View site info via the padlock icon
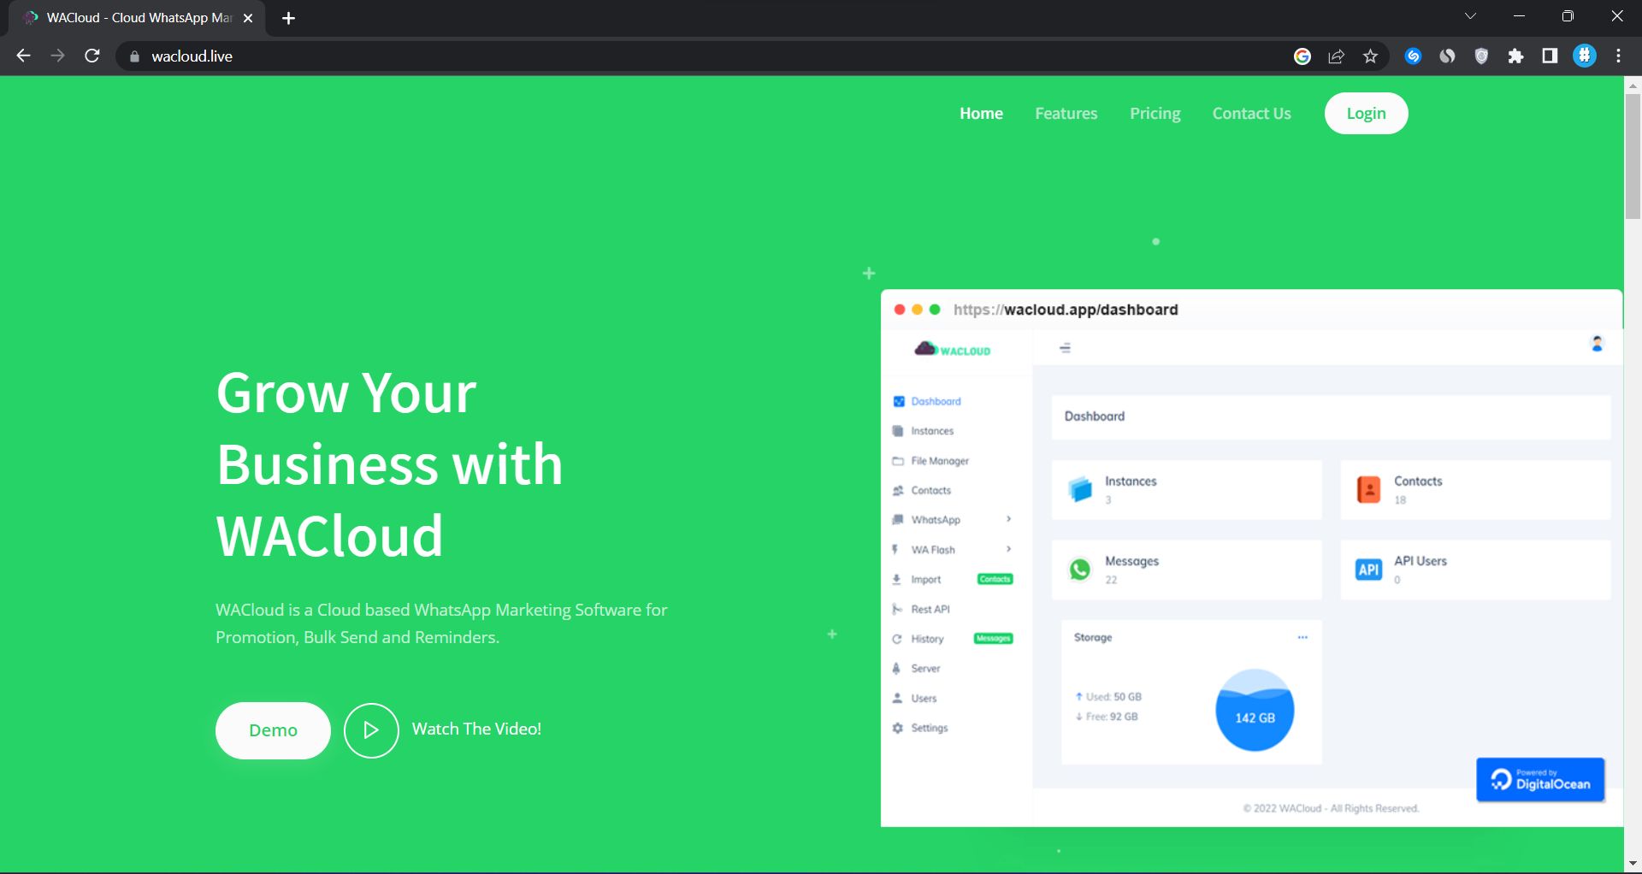Screen dimensions: 1642x874 (134, 56)
